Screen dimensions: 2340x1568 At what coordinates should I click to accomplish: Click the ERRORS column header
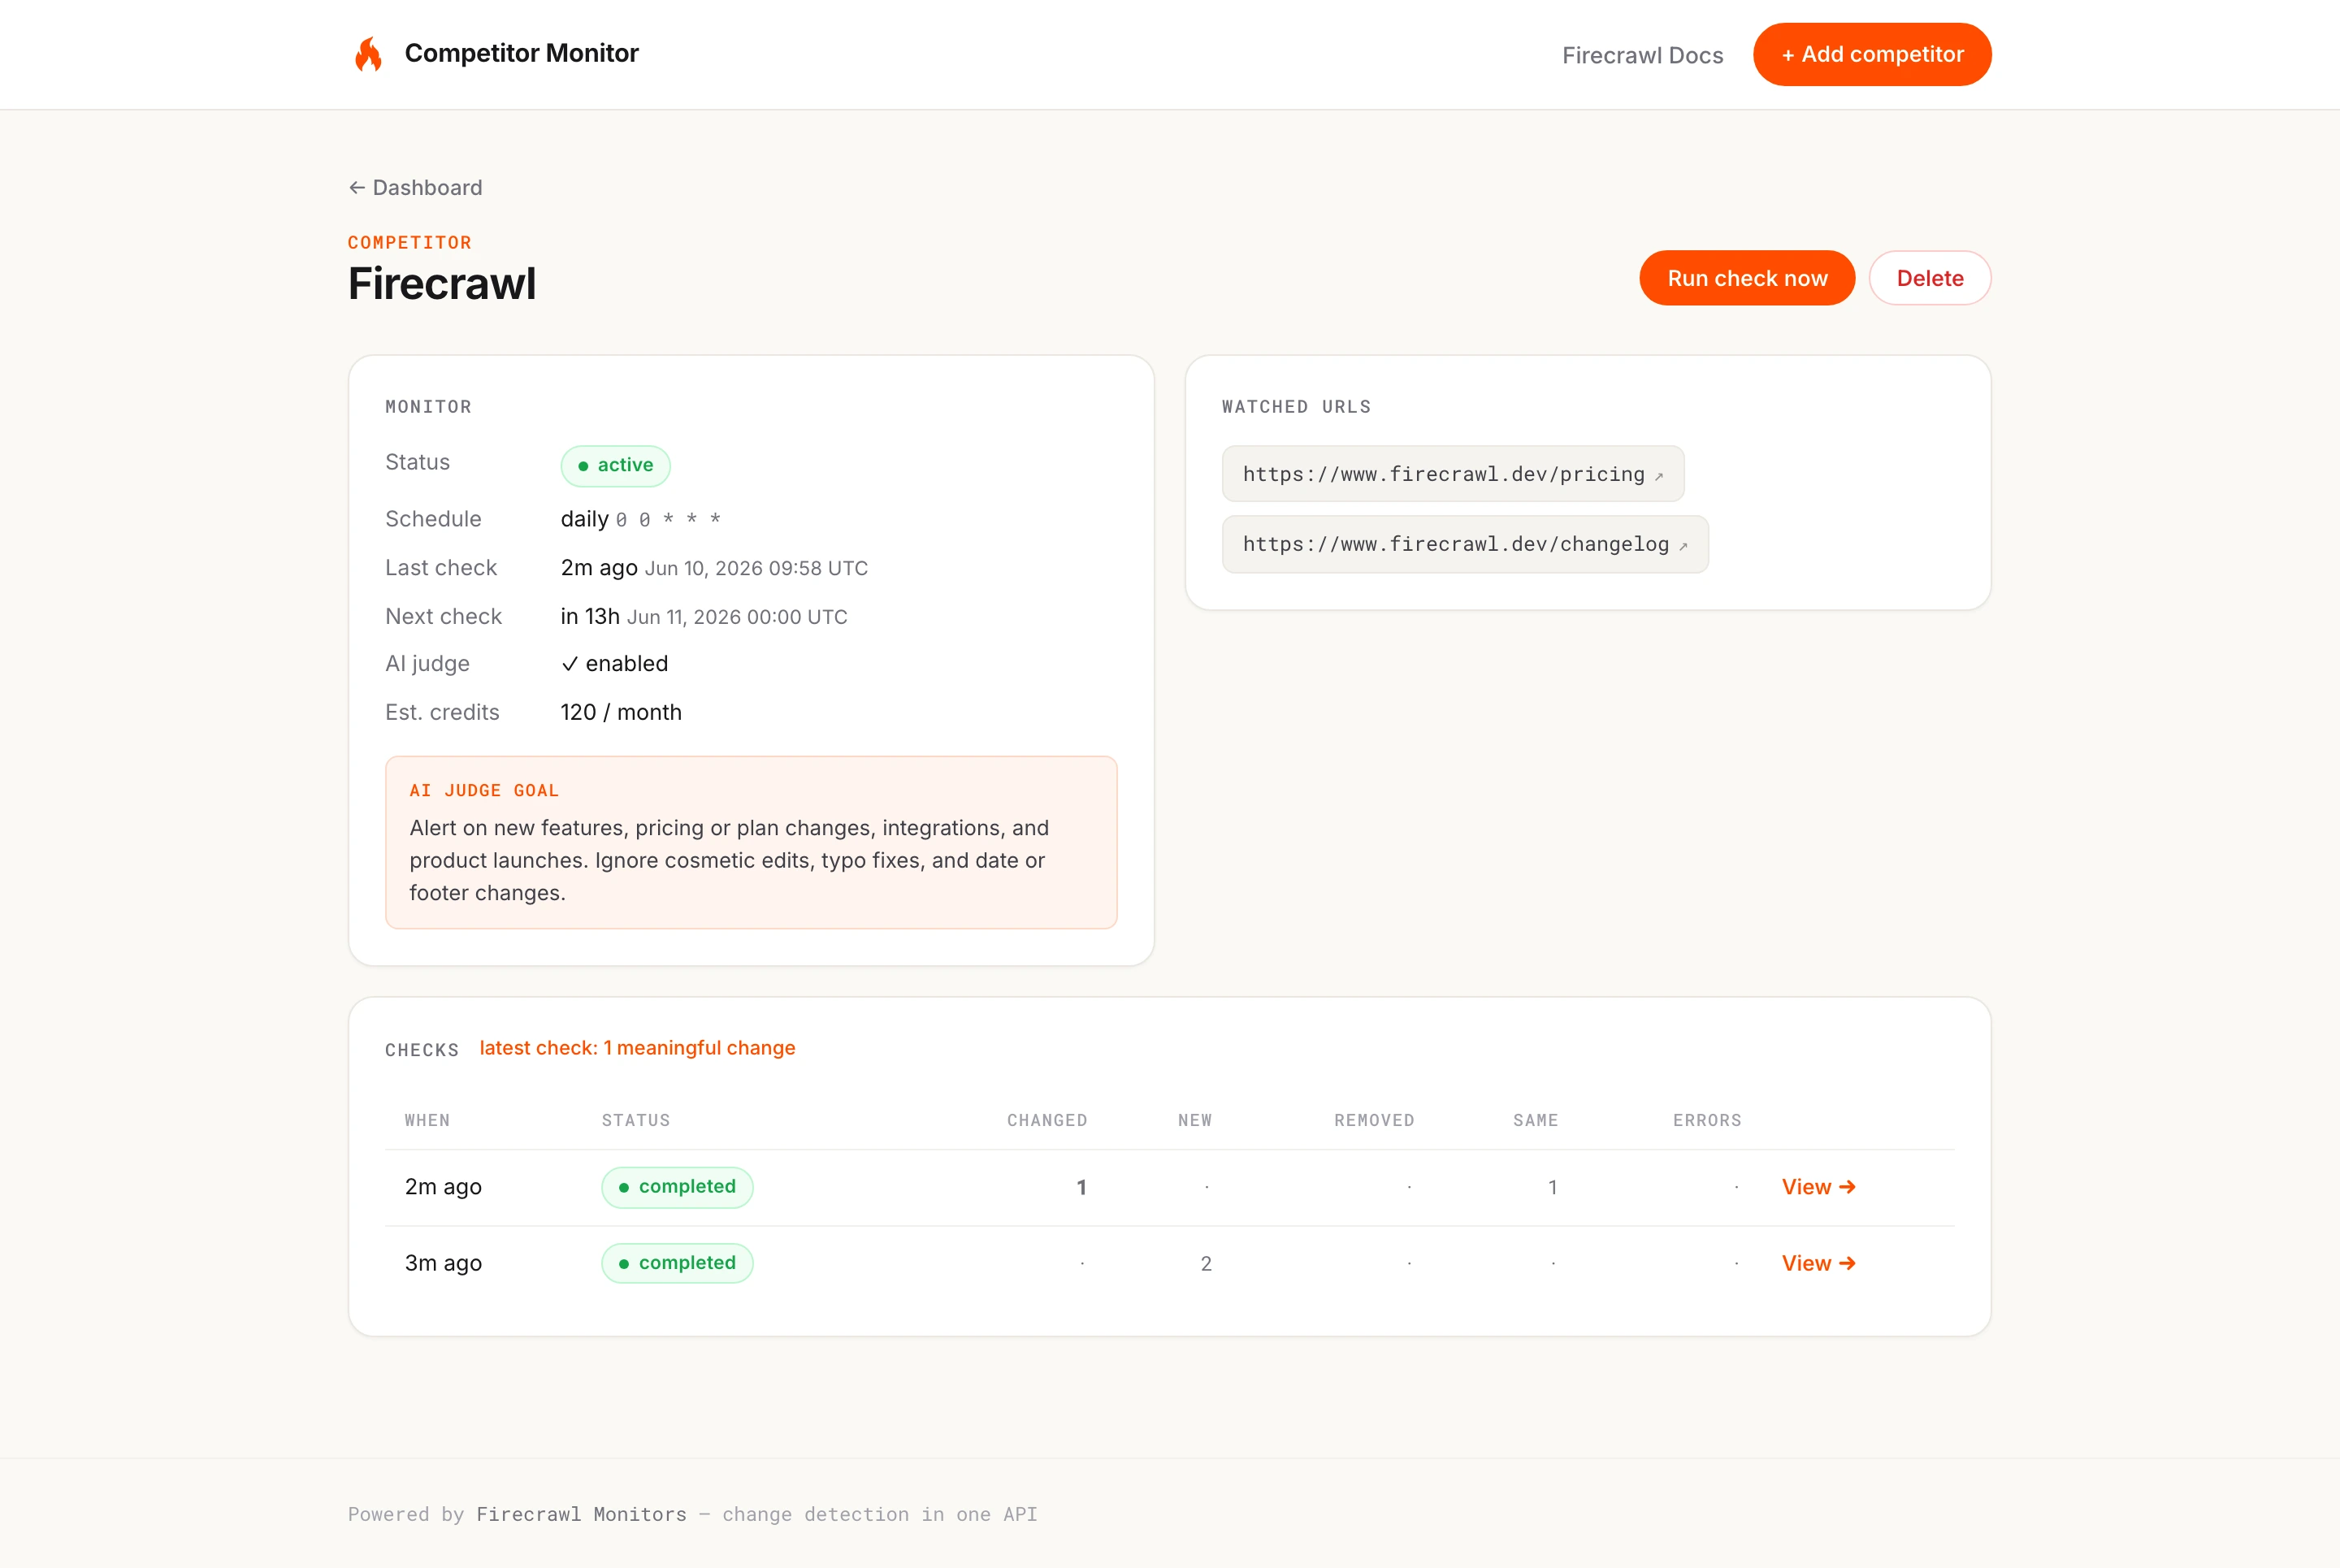[x=1706, y=1120]
